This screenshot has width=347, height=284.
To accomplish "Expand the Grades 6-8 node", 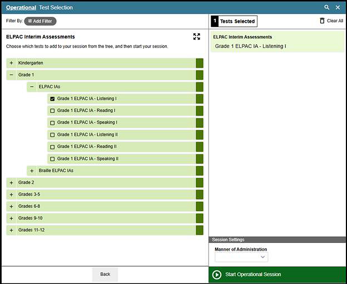I will [11, 206].
